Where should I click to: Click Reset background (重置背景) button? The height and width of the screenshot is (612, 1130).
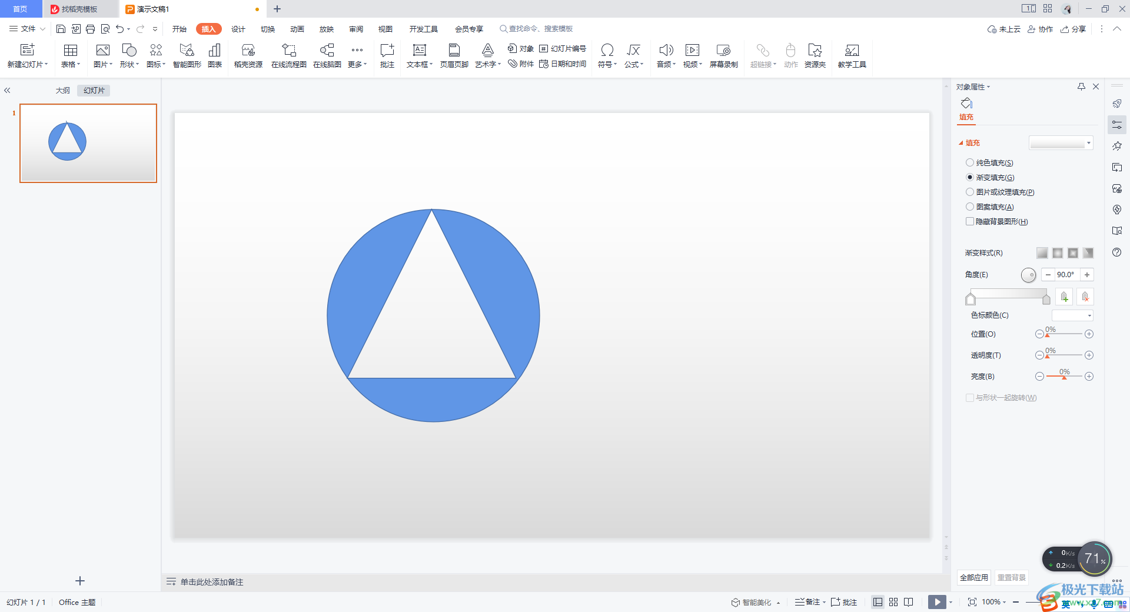(1012, 577)
